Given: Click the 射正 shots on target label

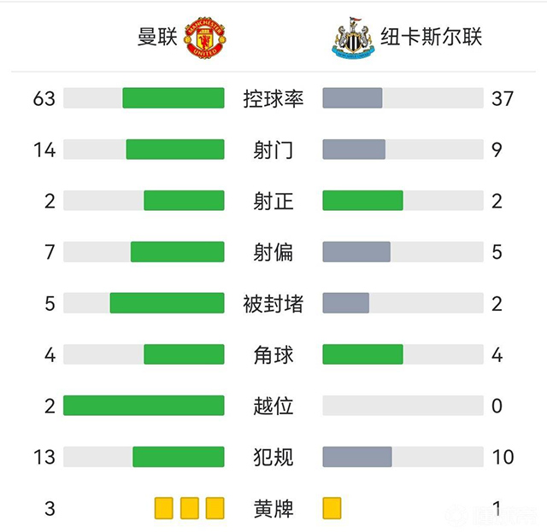Looking at the screenshot, I should pos(273,201).
